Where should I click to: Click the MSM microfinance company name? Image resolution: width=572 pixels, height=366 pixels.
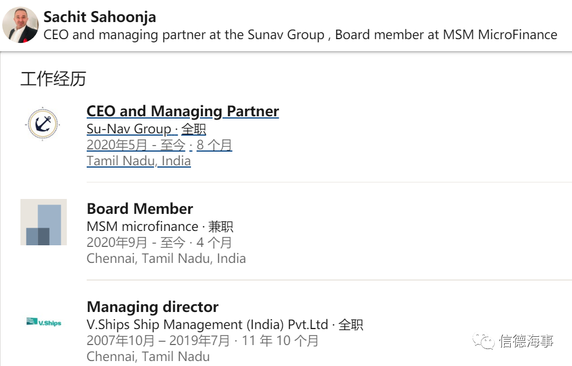pyautogui.click(x=142, y=226)
